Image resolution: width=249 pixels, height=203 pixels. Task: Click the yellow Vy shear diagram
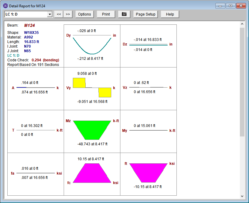(x=79, y=83)
